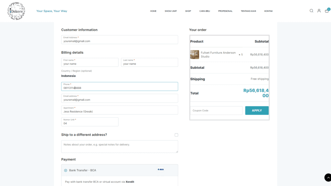Open the search icon in header
Image resolution: width=331 pixels, height=186 pixels.
(311, 11)
